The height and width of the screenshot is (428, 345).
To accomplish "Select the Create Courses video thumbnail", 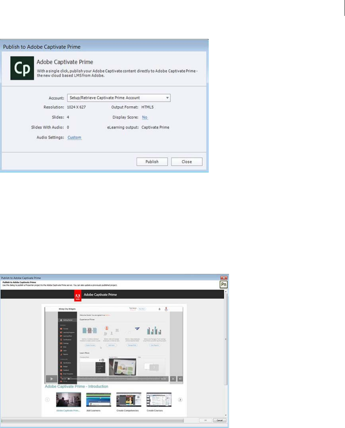I will (x=159, y=400).
